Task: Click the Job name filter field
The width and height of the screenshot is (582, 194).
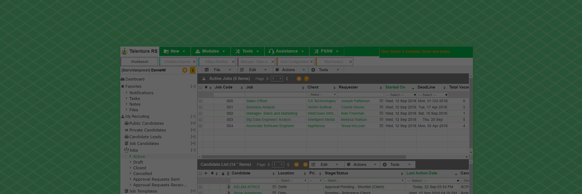Action: pos(275,95)
